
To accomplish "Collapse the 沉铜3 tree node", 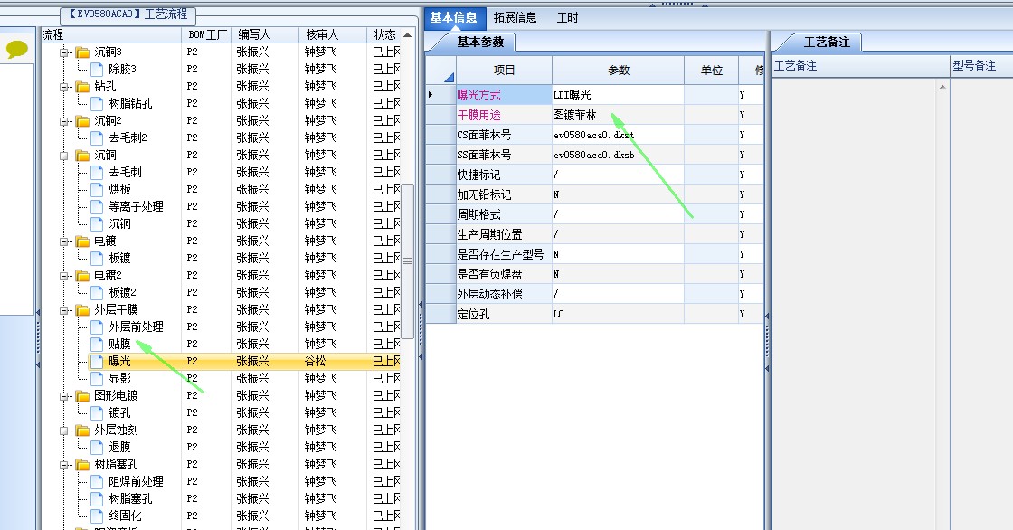I will [64, 52].
